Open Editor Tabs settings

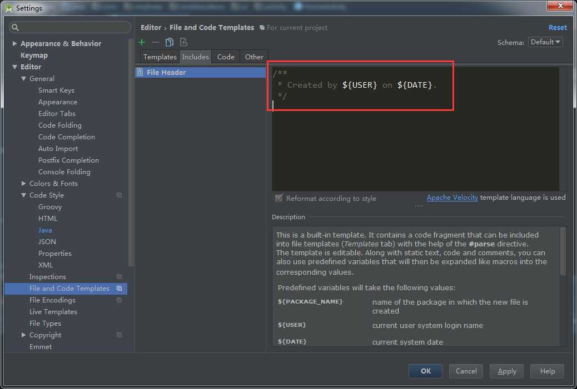pyautogui.click(x=57, y=114)
